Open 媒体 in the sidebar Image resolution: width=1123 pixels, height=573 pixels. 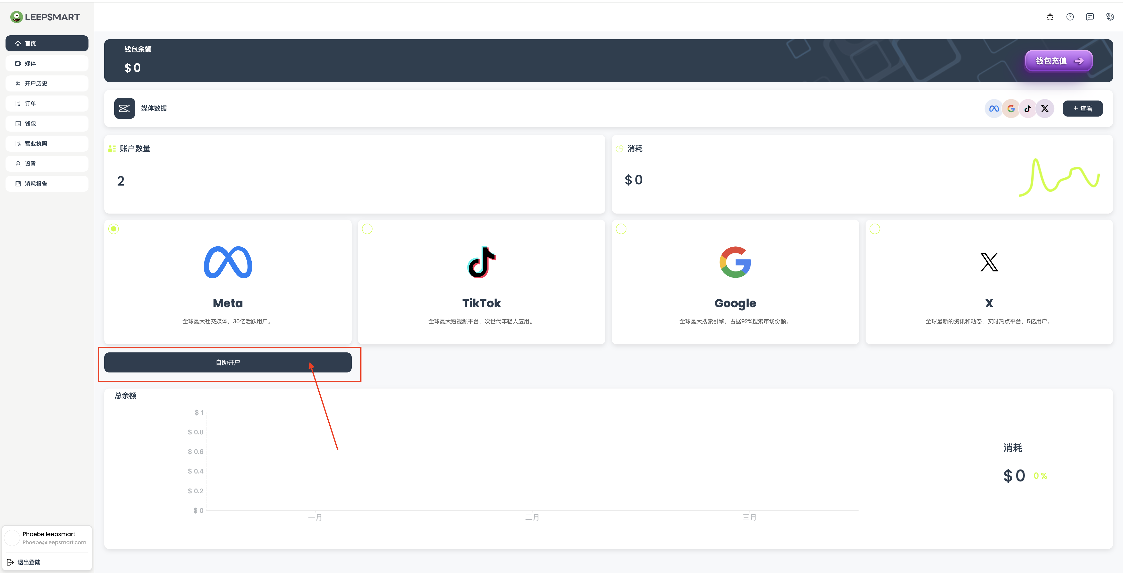coord(47,63)
